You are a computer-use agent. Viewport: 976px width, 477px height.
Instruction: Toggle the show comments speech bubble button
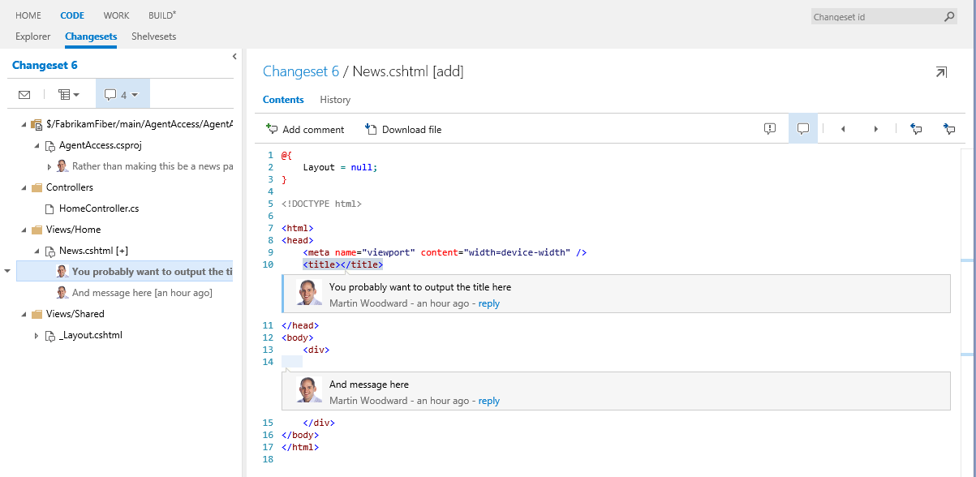coord(803,129)
